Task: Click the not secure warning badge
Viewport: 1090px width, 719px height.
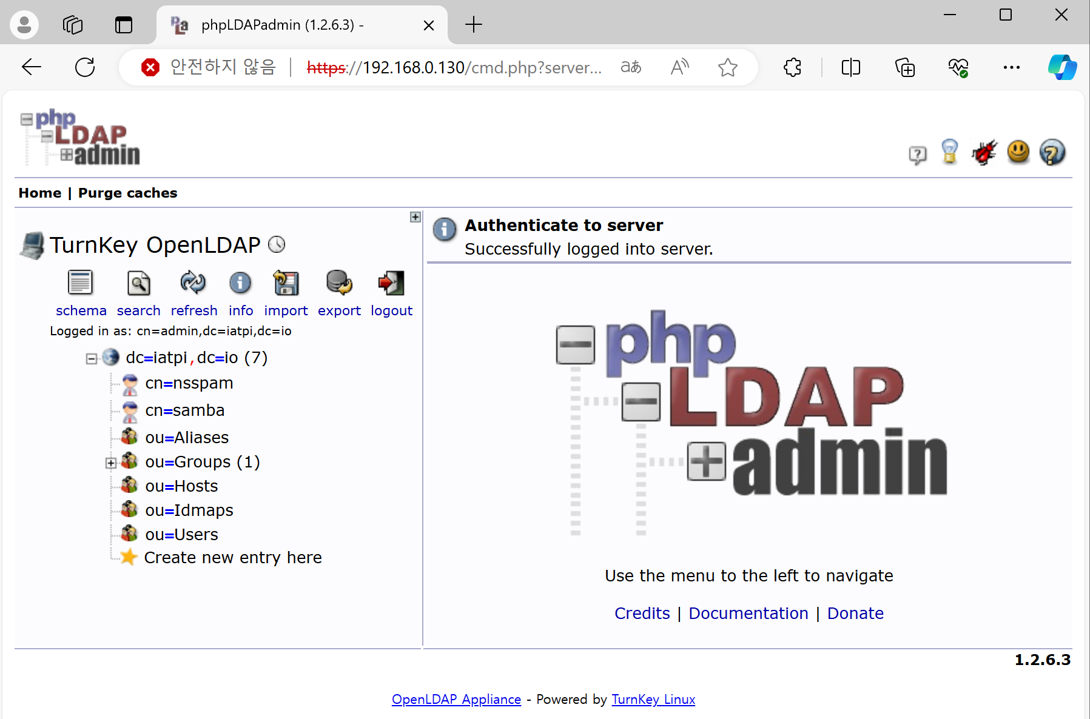Action: pos(209,67)
